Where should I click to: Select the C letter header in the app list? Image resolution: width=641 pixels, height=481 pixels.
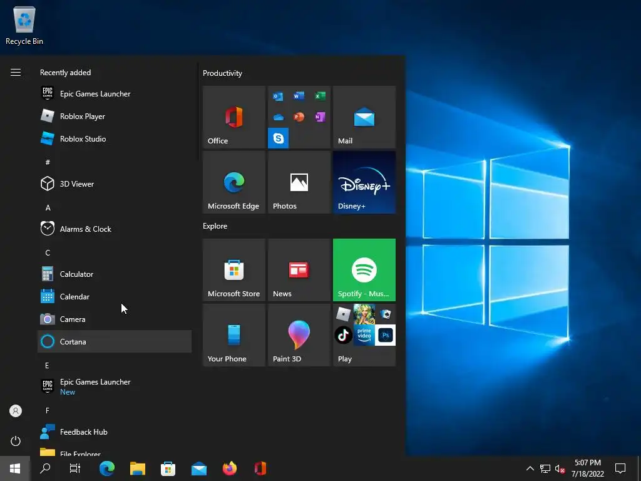coord(48,253)
